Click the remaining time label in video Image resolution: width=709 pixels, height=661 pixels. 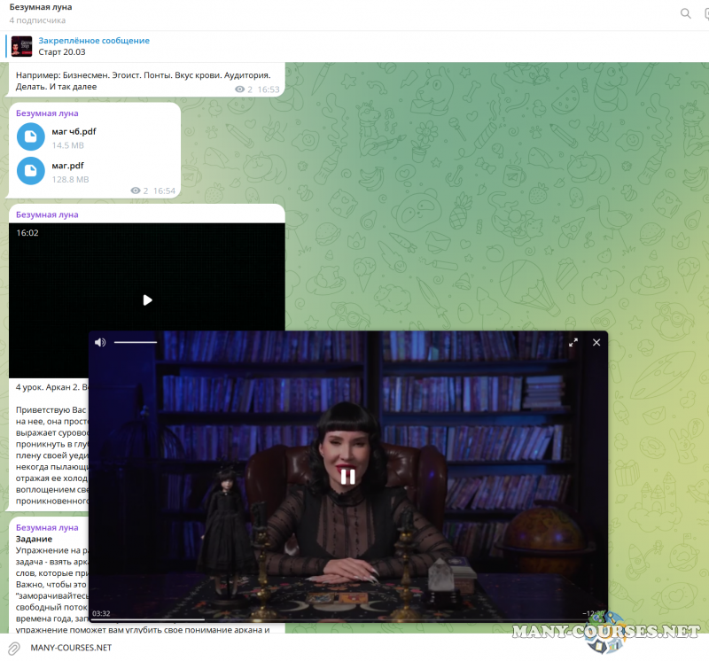[592, 613]
